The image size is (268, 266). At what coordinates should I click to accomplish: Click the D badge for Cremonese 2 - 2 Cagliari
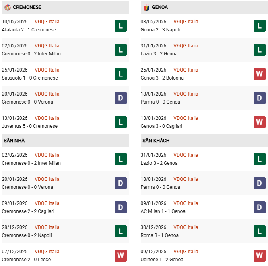tap(120, 207)
